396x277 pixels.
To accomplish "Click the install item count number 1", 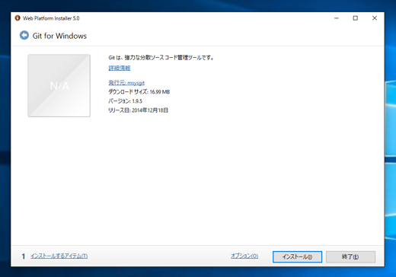I will pyautogui.click(x=24, y=256).
